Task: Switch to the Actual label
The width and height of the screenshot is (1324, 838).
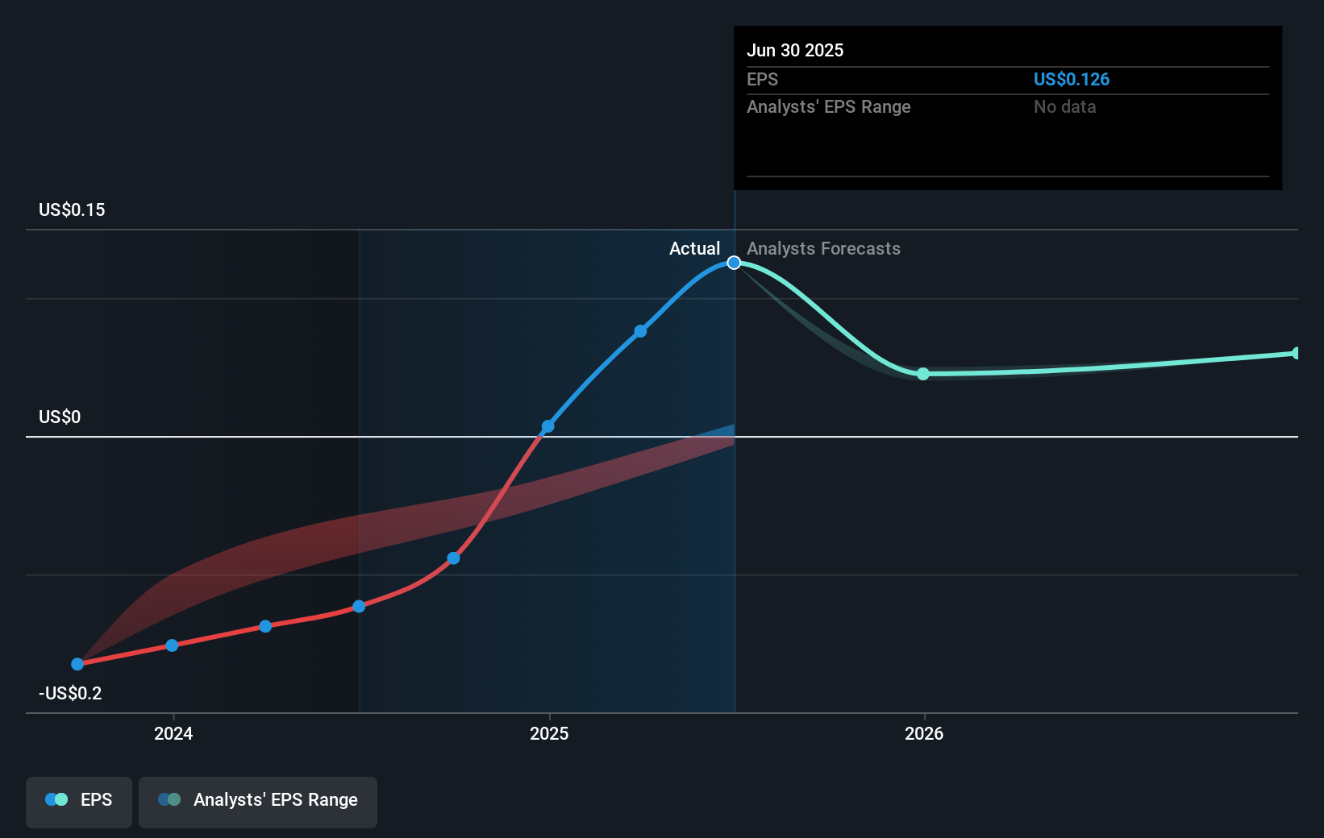Action: tap(694, 248)
